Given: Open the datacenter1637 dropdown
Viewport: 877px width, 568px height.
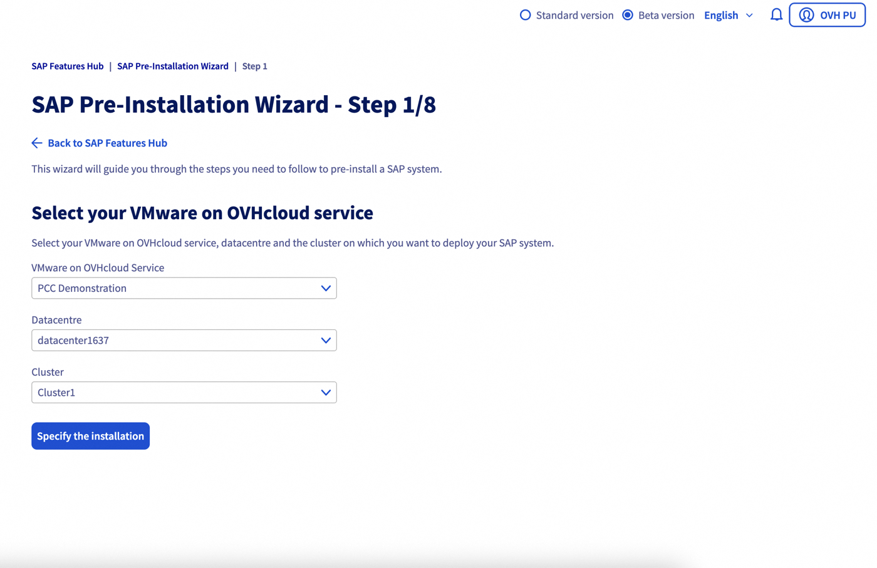Looking at the screenshot, I should pyautogui.click(x=184, y=340).
